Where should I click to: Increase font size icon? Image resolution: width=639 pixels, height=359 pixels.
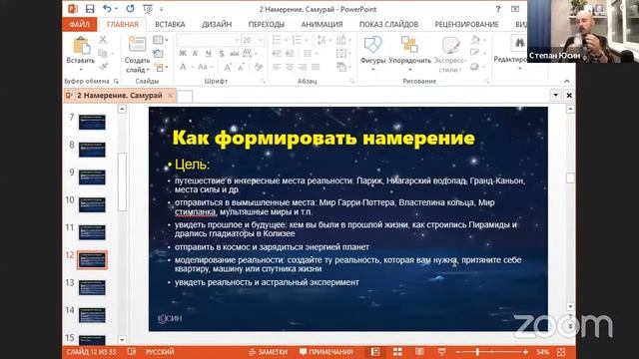(228, 67)
